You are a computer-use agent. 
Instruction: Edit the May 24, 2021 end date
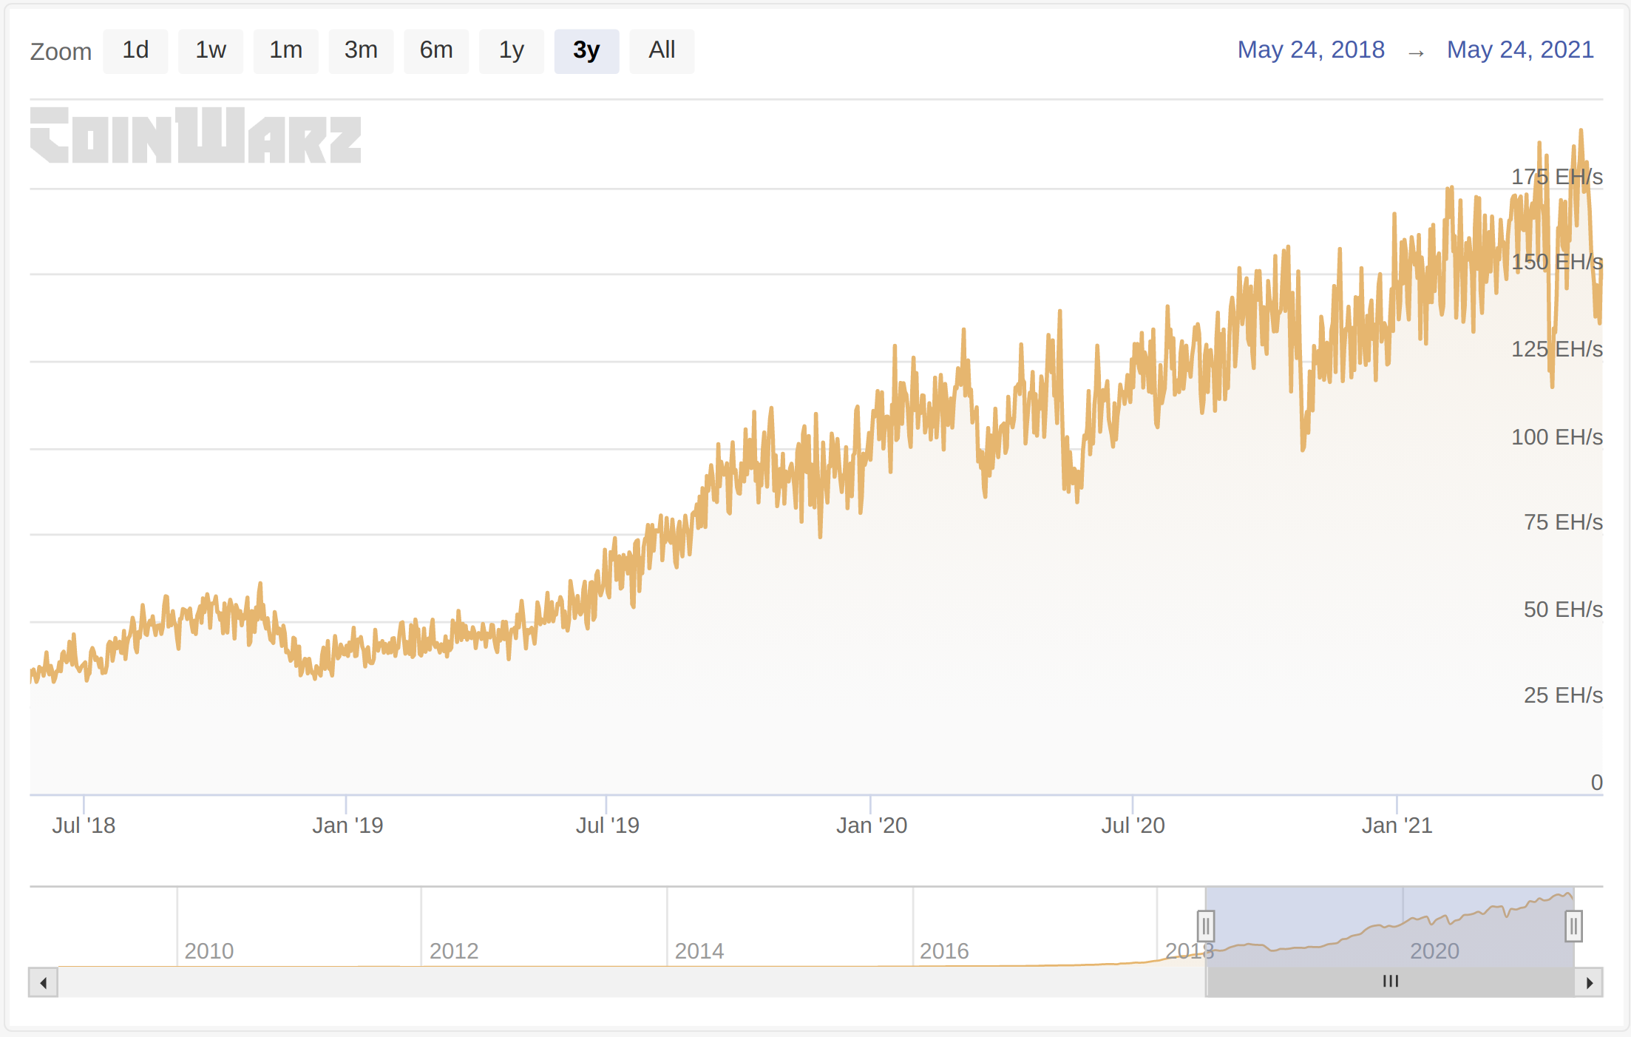(x=1519, y=50)
